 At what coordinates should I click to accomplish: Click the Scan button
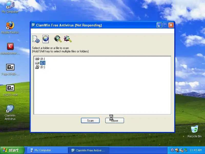[x=90, y=120]
